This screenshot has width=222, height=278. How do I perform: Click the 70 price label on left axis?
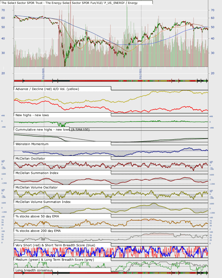click(3, 10)
